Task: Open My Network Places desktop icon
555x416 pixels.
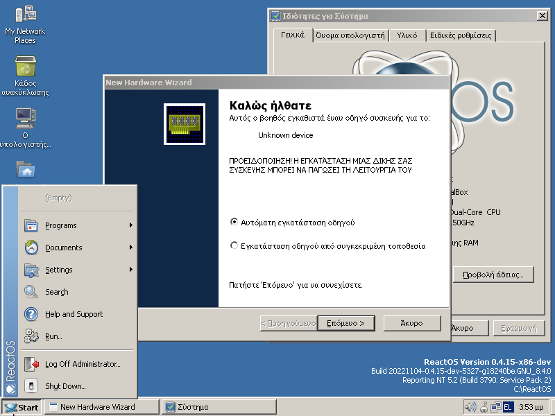Action: click(x=25, y=15)
